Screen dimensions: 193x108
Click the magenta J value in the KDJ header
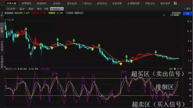(45, 69)
